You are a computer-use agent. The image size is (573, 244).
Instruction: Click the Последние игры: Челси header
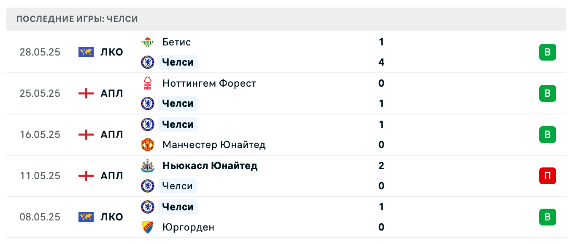tap(77, 19)
